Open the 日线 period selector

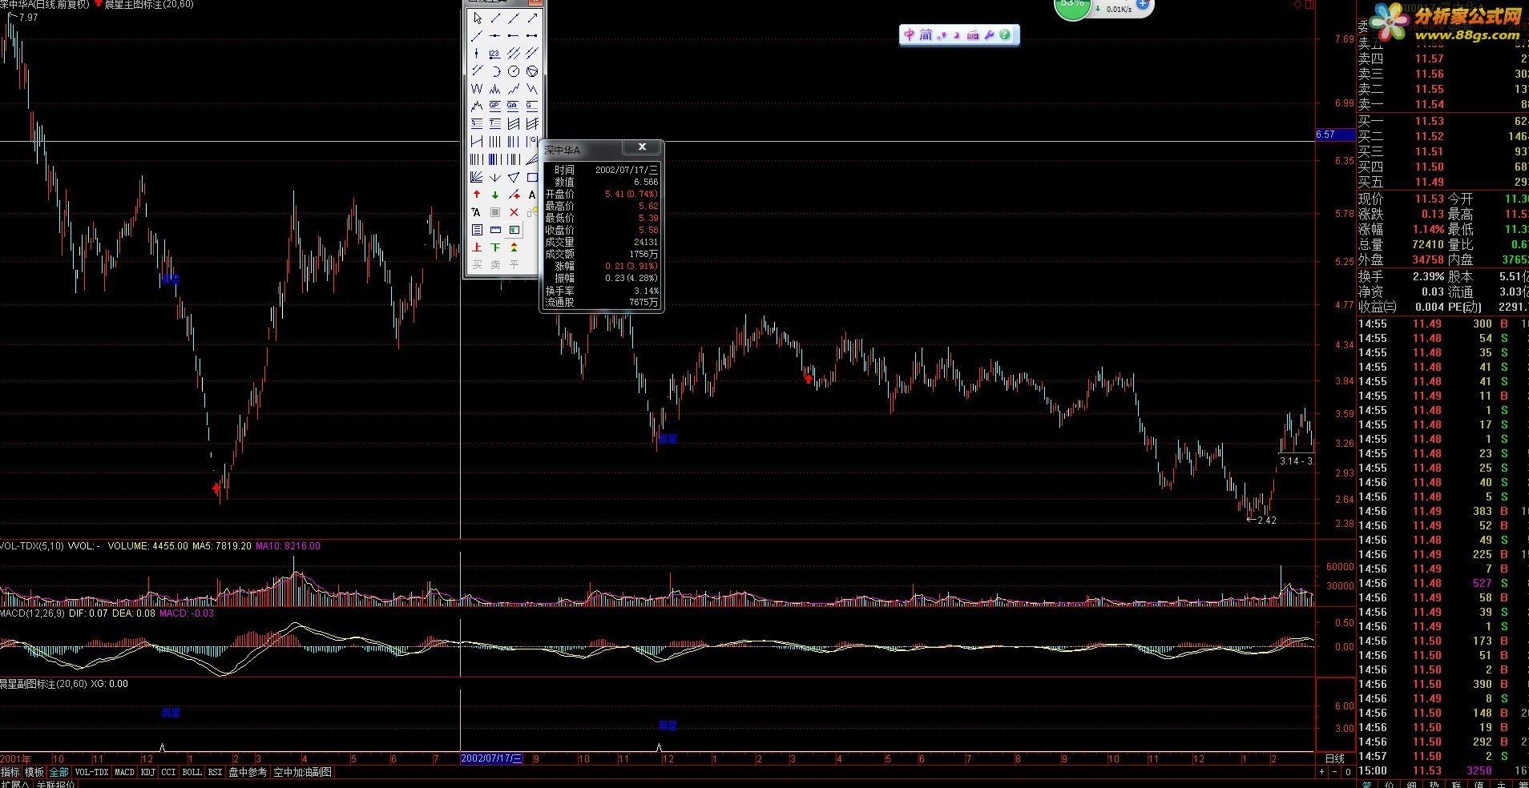pos(1334,758)
